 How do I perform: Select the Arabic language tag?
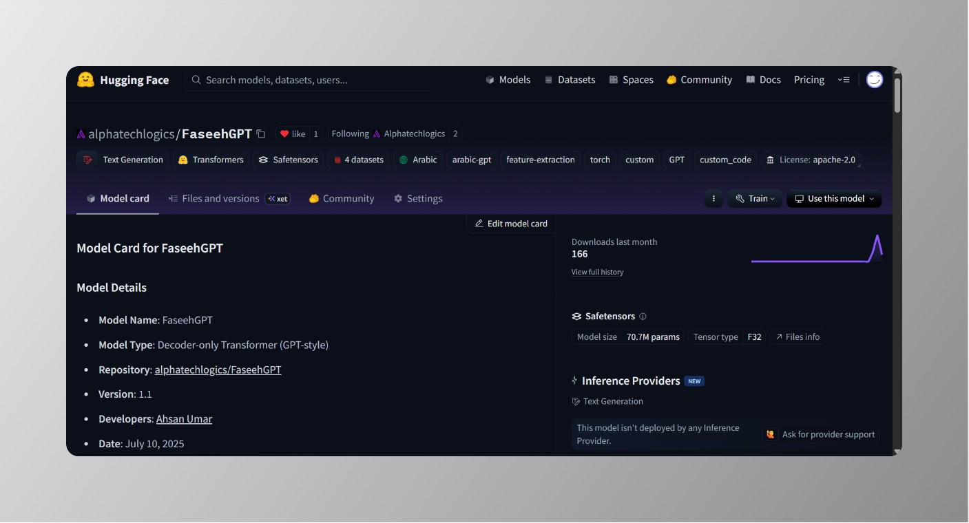418,160
